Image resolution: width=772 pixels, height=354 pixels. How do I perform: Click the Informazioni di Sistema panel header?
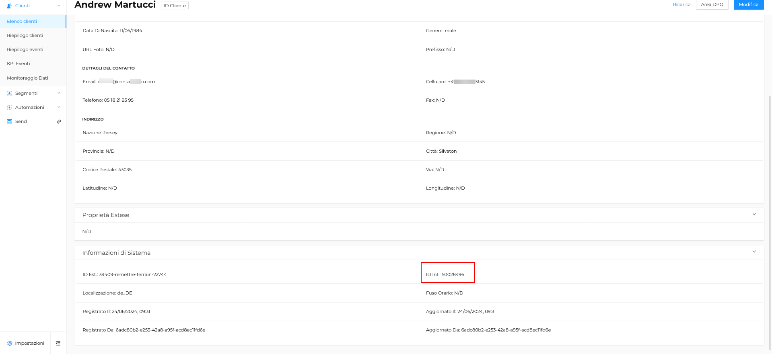(x=419, y=253)
